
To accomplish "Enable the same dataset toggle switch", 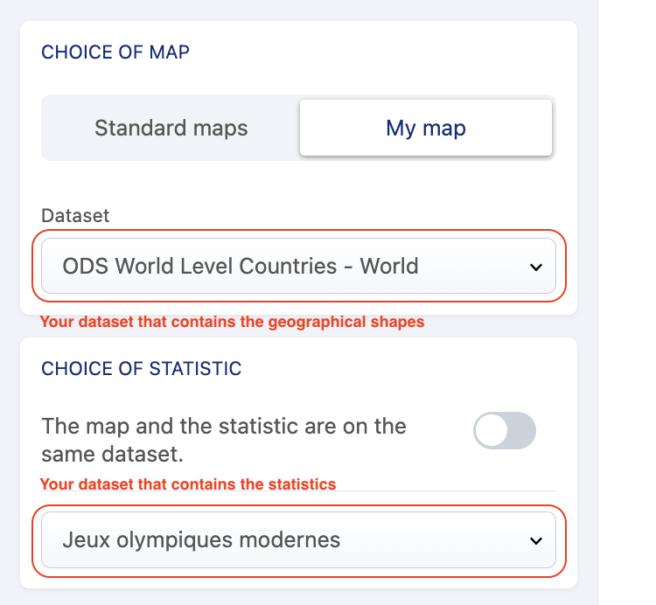I will coord(504,431).
